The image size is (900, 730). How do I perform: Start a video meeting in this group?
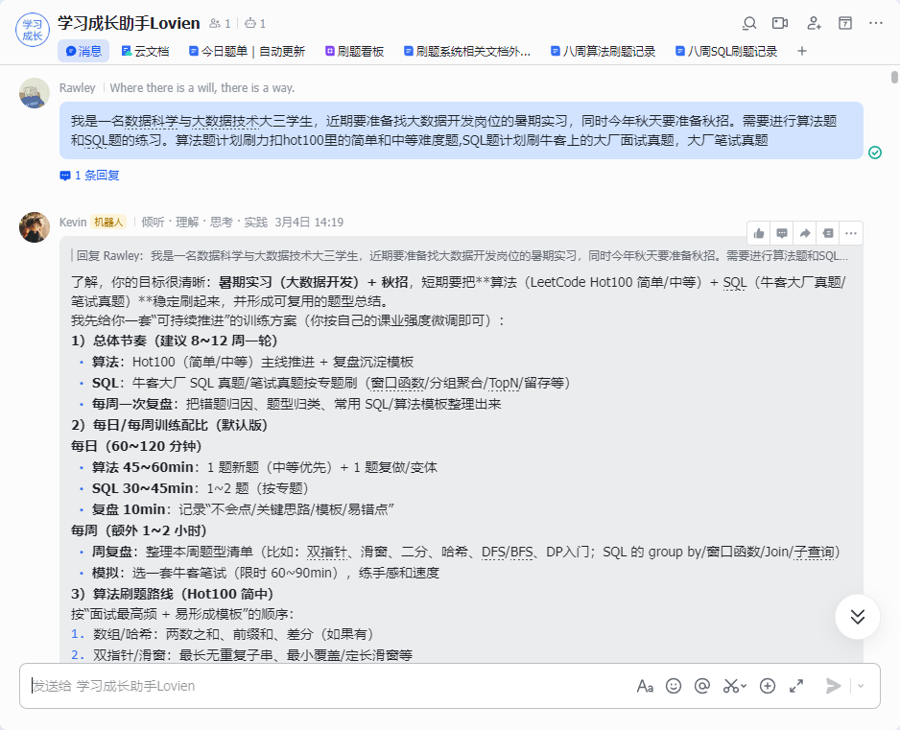(x=780, y=23)
